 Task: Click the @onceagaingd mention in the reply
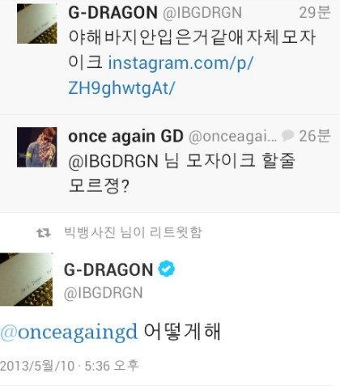(x=69, y=332)
